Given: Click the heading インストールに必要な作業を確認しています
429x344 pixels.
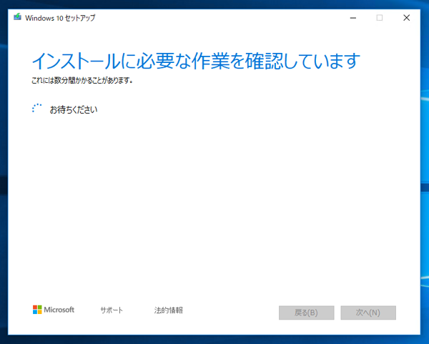Looking at the screenshot, I should 196,61.
